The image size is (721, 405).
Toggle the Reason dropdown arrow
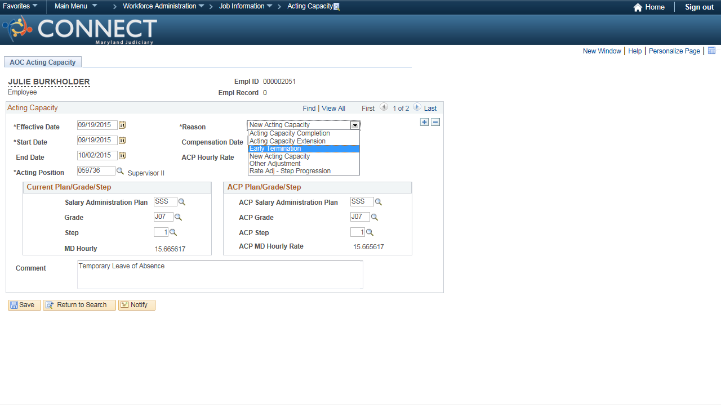pos(355,125)
